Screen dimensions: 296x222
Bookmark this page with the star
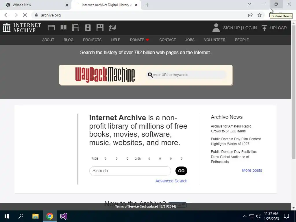(x=260, y=15)
